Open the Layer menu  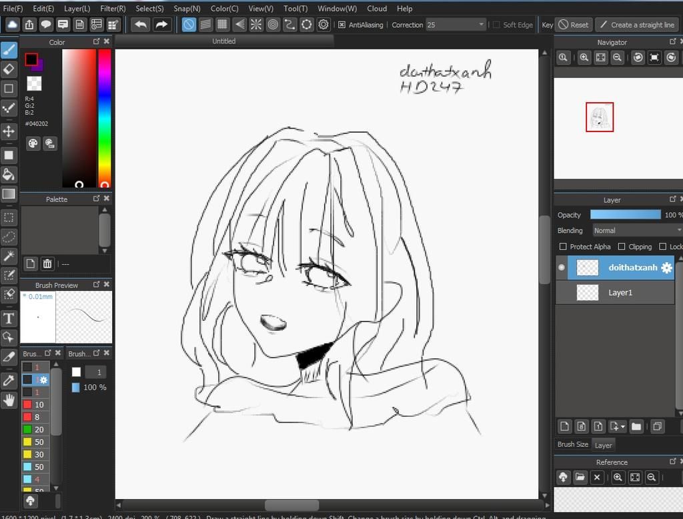pos(77,8)
